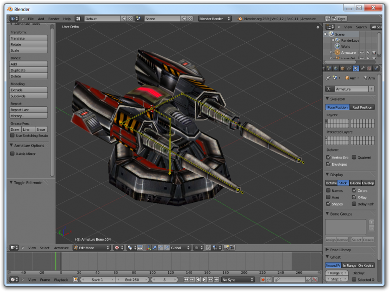390x292 pixels.
Task: Click the World globe icon in outliner
Action: (x=338, y=46)
